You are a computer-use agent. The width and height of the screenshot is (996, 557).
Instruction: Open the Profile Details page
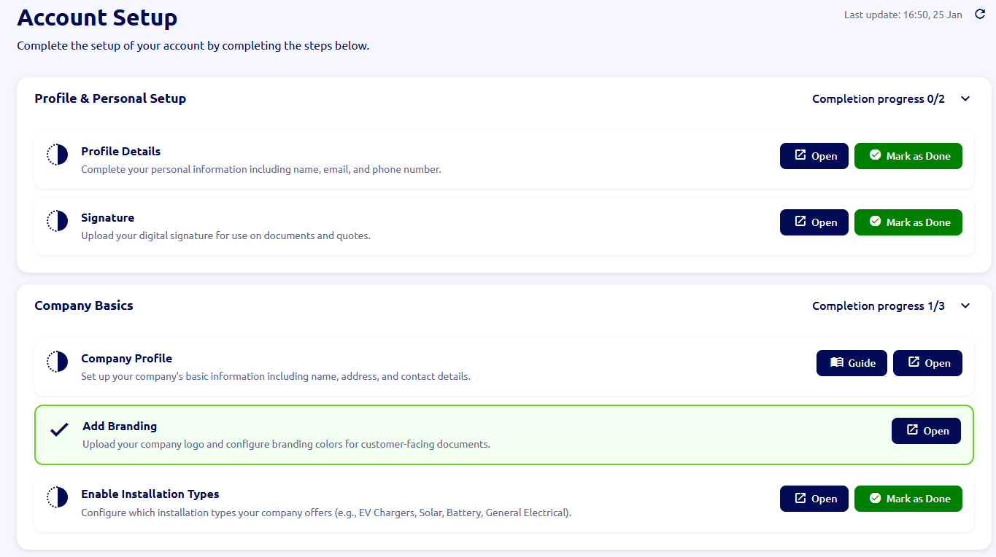coord(814,156)
